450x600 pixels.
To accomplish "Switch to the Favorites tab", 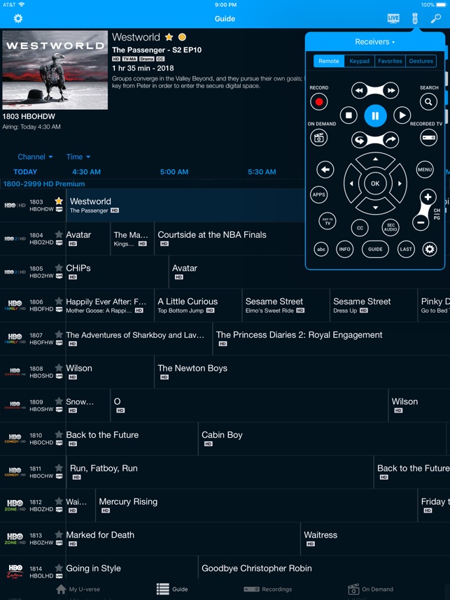I will 390,62.
